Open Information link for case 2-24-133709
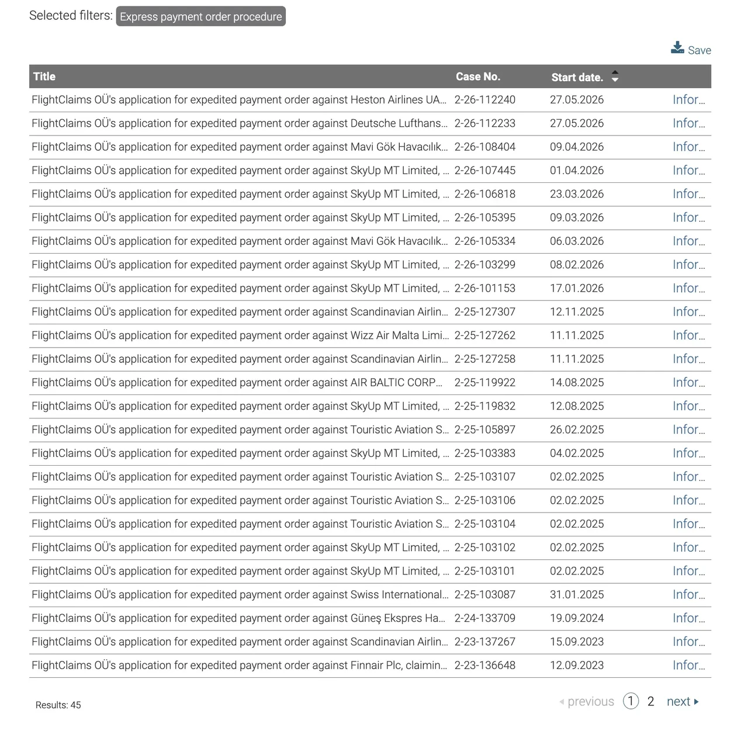 (x=688, y=618)
